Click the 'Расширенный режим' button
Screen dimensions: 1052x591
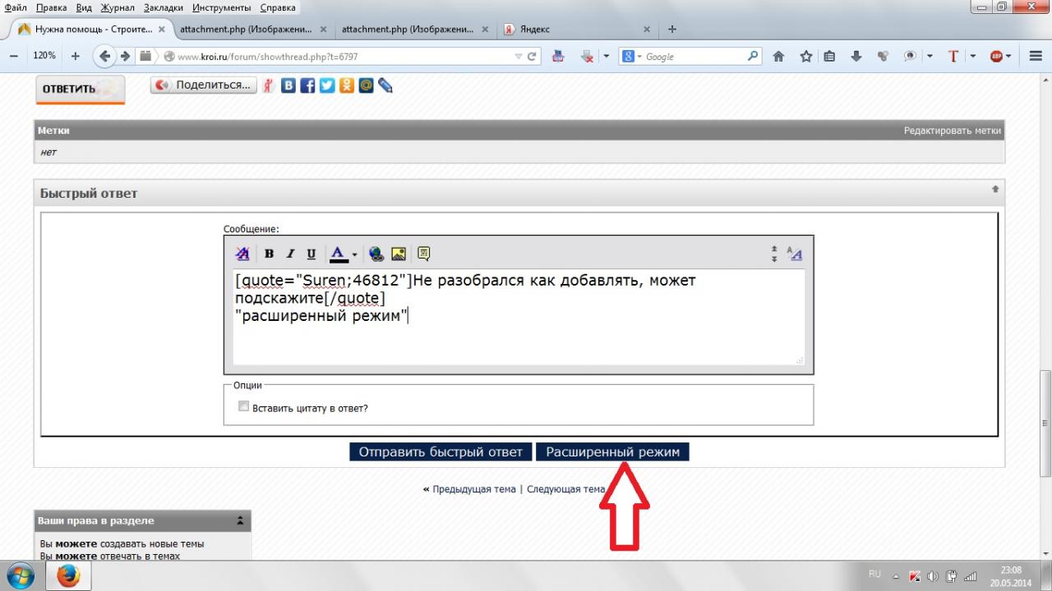(x=612, y=452)
